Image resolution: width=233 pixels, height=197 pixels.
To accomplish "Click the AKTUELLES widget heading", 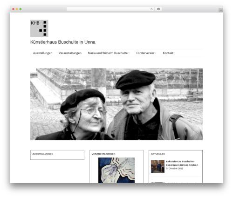I will (x=158, y=154).
